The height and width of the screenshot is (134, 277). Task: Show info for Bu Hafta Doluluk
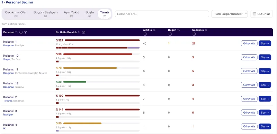(x=84, y=32)
